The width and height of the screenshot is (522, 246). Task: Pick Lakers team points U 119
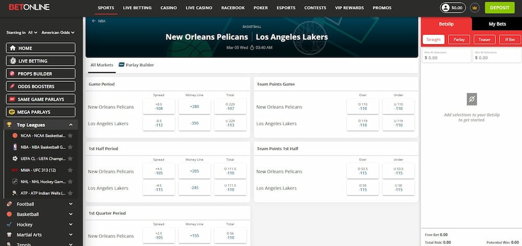point(398,123)
